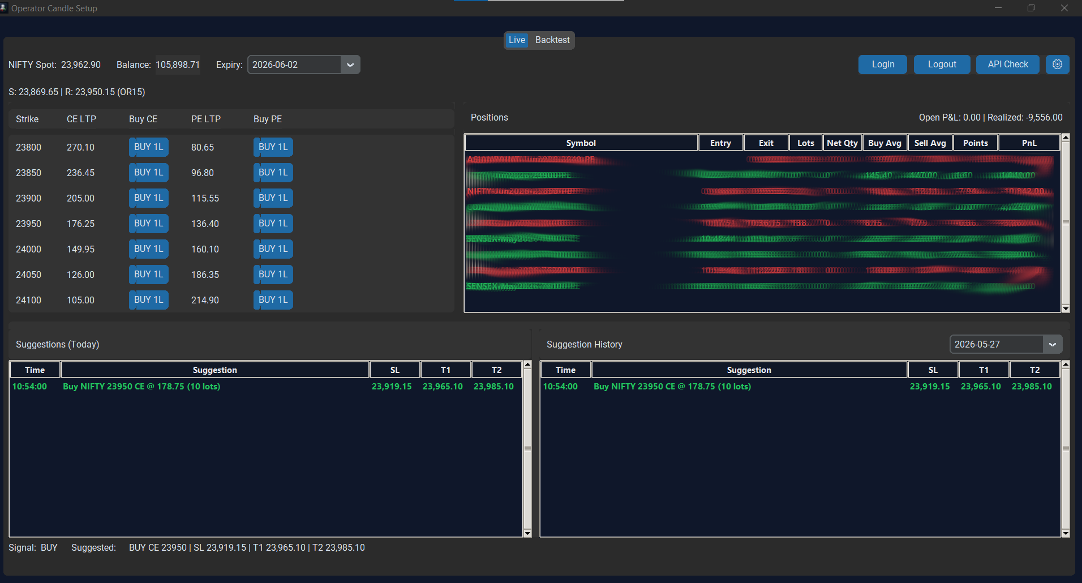Click the Buy Avg column header

point(885,143)
